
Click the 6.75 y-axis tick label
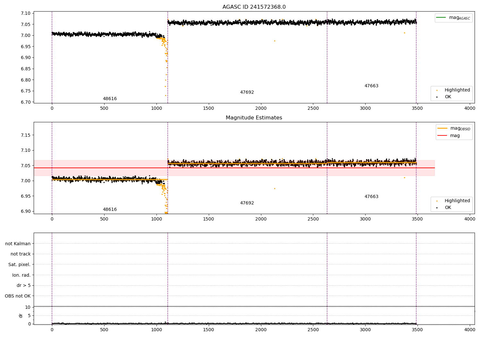point(26,91)
